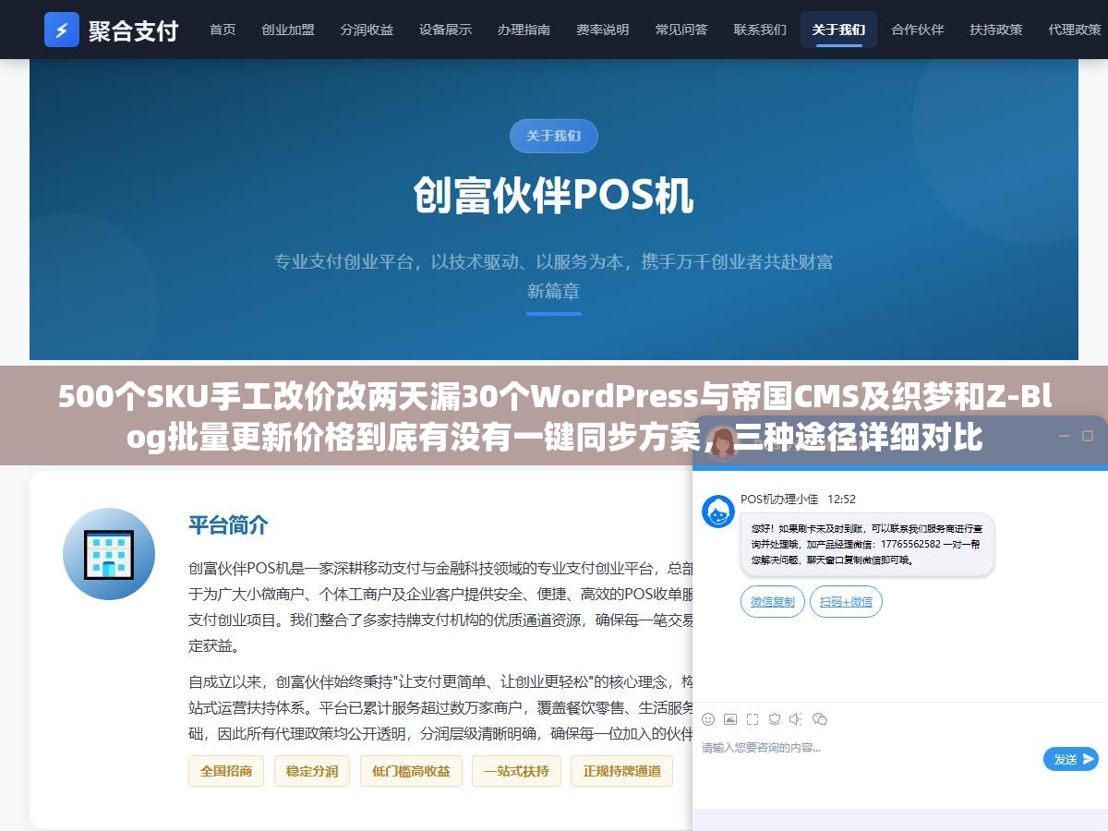
Task: Click the 关于我们 pill badge in hero
Action: (x=554, y=136)
